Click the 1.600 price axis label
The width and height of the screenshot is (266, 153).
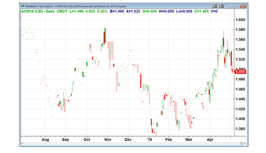click(x=240, y=20)
